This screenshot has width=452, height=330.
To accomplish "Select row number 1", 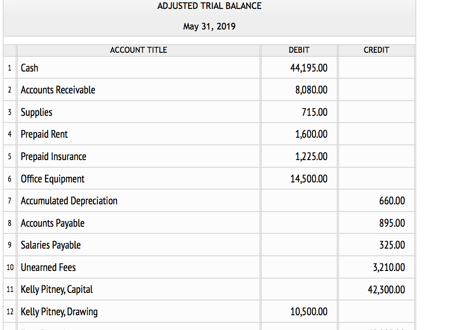I will pyautogui.click(x=9, y=68).
